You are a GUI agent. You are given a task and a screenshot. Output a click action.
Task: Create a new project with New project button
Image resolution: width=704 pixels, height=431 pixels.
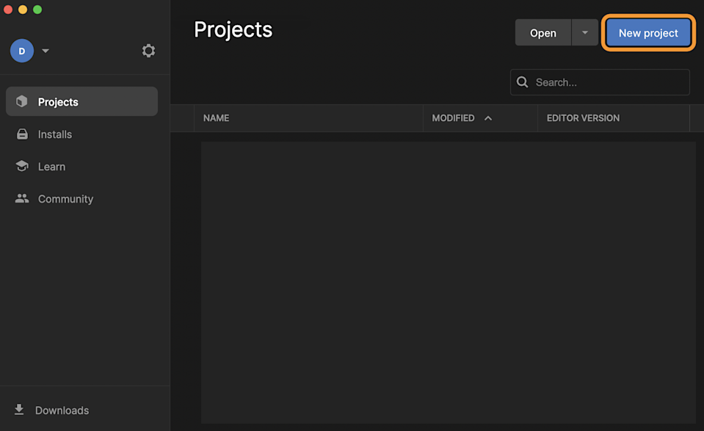click(648, 32)
